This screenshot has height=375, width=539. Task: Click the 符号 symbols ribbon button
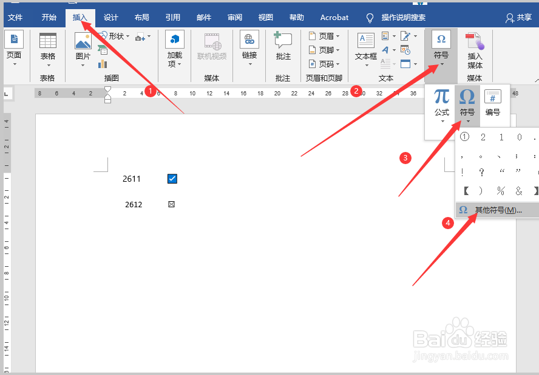coord(441,48)
